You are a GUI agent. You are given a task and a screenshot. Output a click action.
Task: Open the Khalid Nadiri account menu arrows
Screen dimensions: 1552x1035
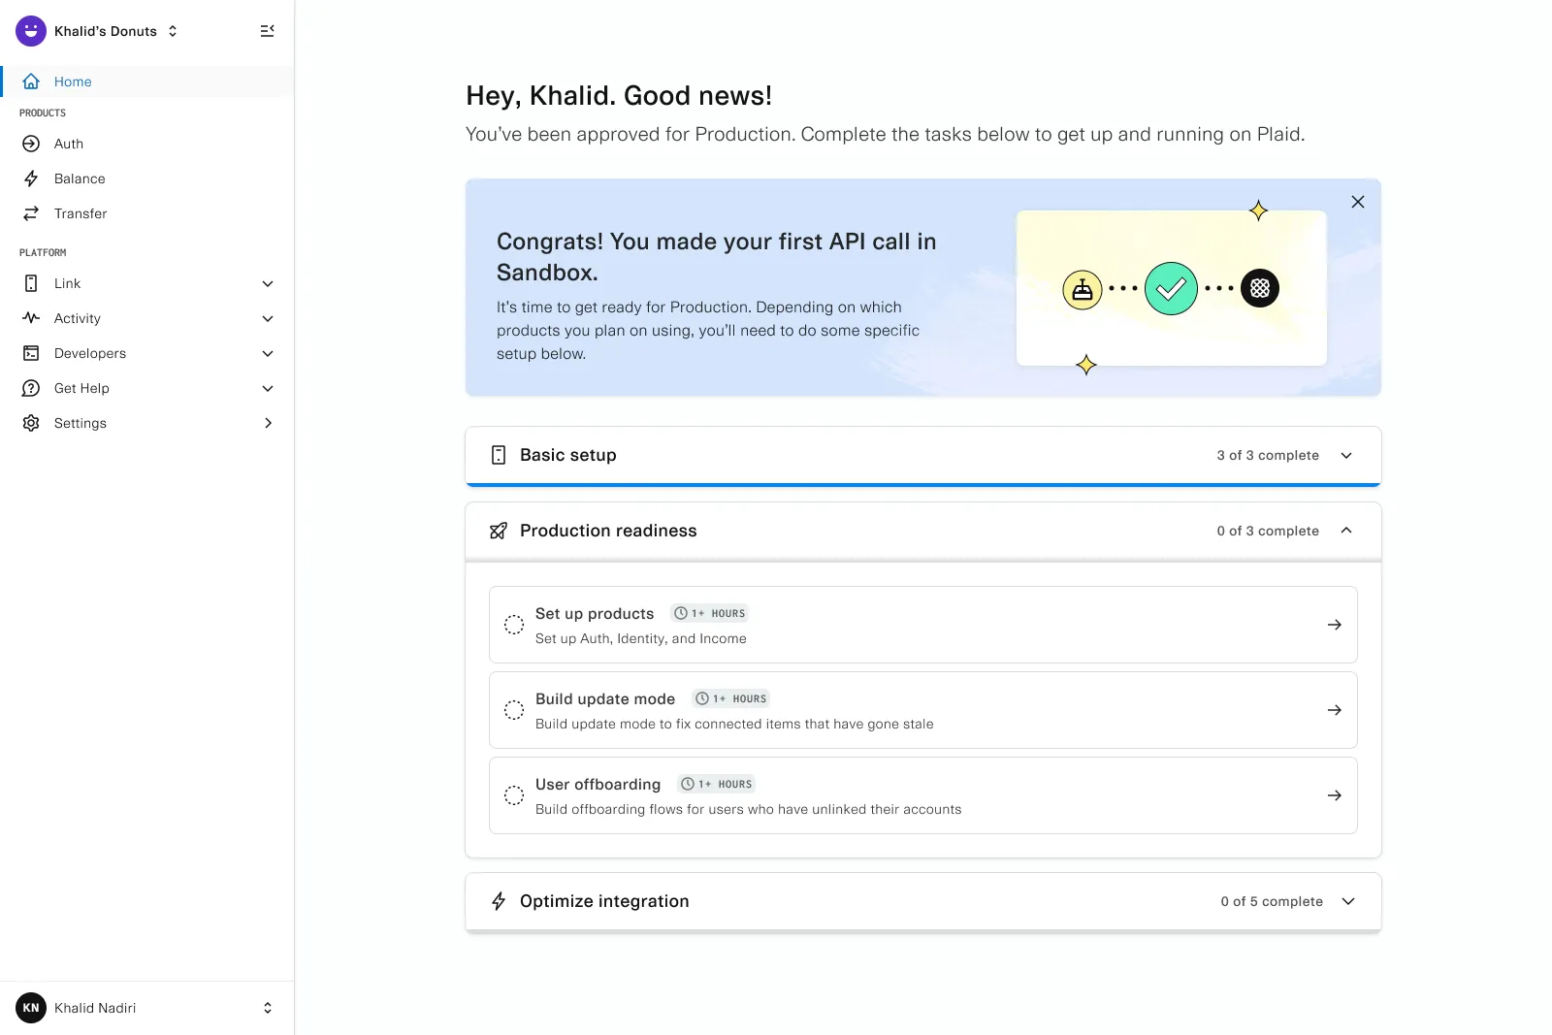click(x=268, y=1008)
